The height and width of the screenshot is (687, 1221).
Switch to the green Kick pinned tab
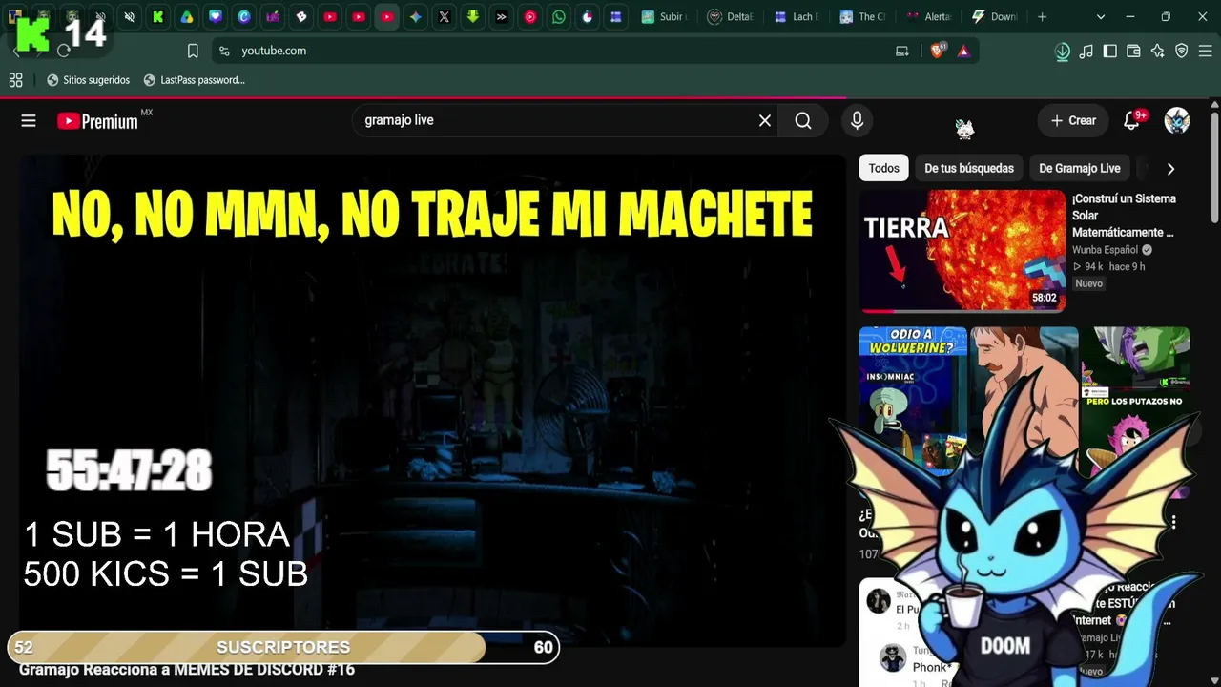point(158,16)
